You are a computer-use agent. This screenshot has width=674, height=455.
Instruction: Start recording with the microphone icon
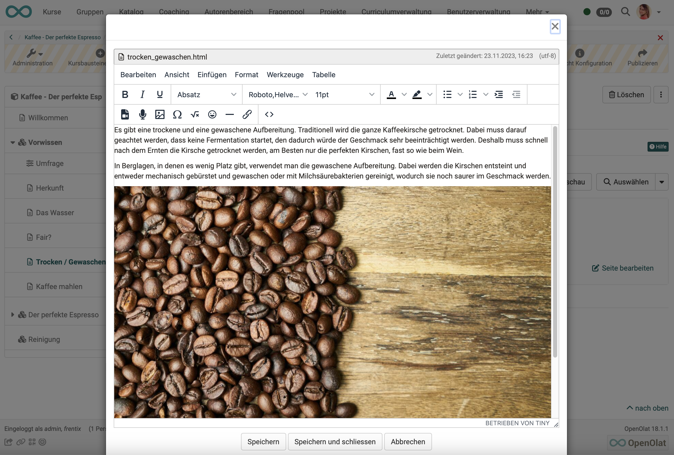[x=142, y=114]
